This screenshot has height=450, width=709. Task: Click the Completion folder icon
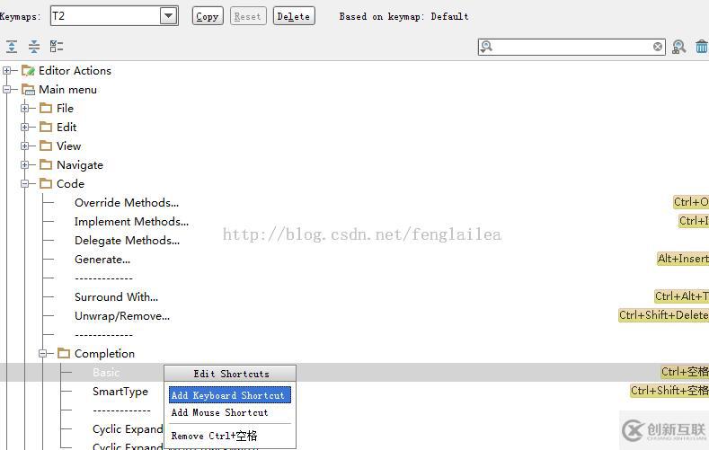[x=64, y=353]
